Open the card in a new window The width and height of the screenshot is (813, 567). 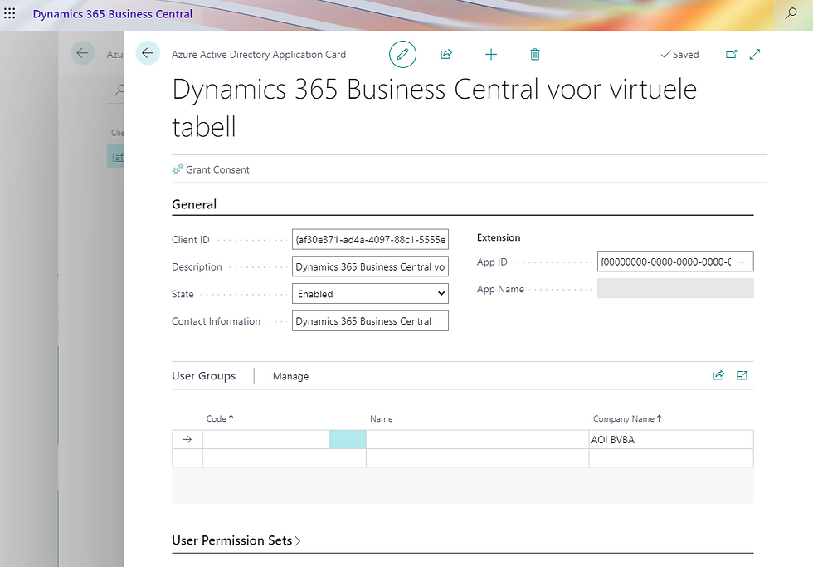731,55
